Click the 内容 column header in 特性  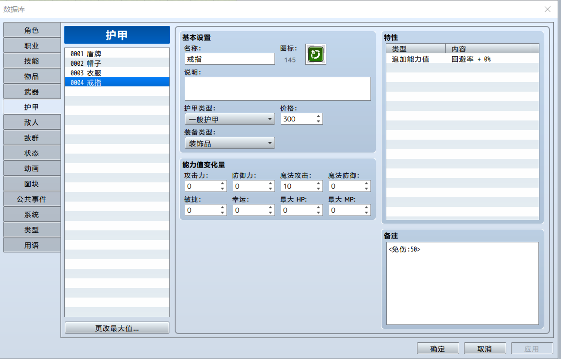coord(489,48)
